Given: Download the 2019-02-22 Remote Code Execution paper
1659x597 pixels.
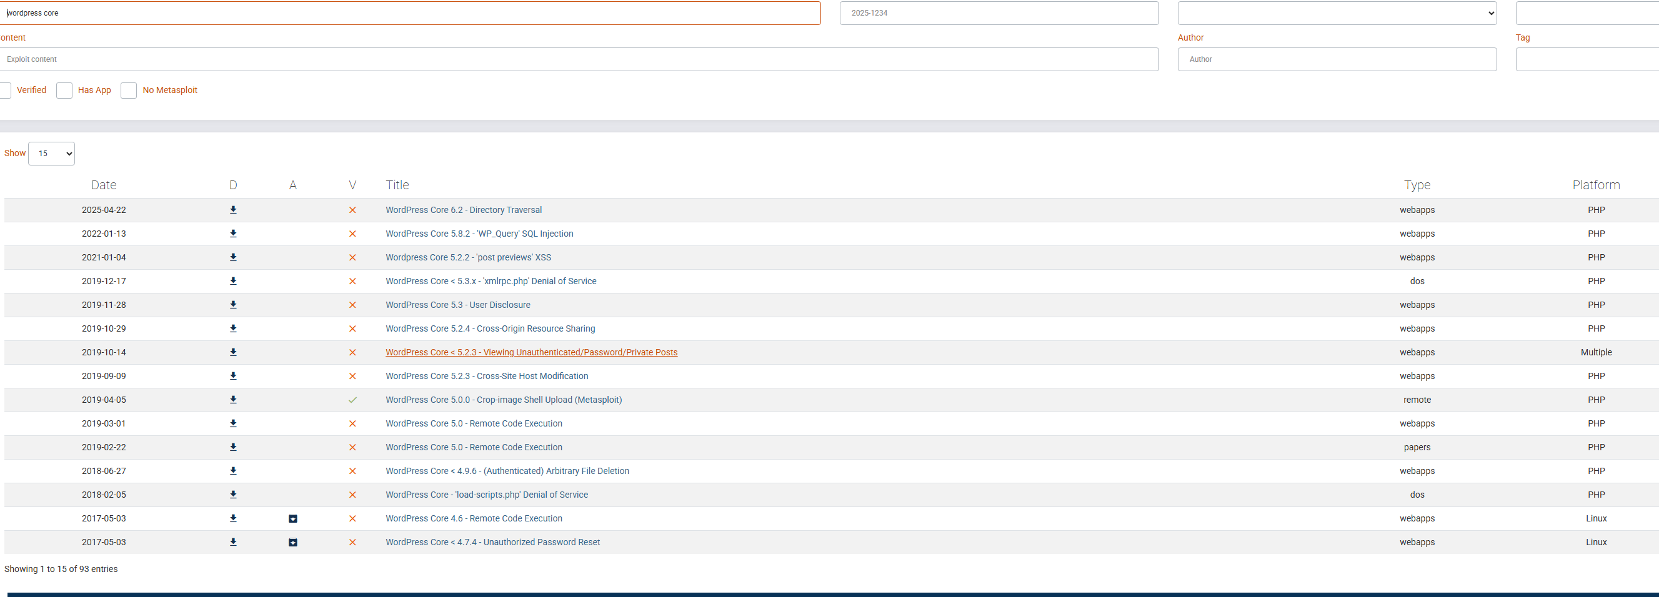Looking at the screenshot, I should 233,447.
